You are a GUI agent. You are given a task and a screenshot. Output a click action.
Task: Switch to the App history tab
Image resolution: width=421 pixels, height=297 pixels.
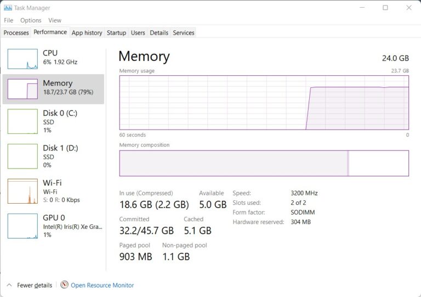87,33
